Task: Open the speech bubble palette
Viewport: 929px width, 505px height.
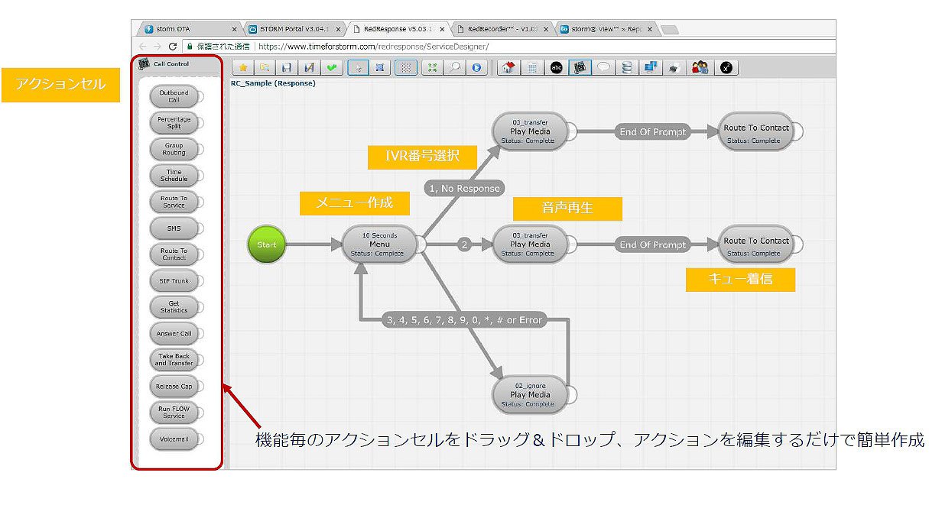Action: (603, 67)
